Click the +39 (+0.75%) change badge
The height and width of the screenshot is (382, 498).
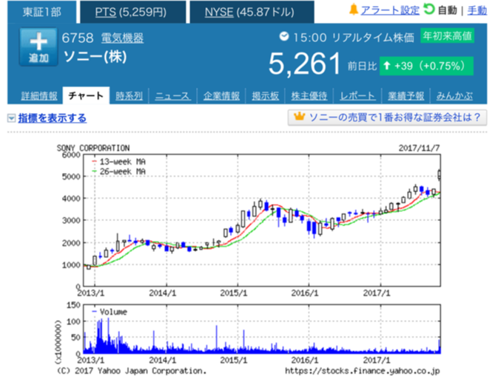pyautogui.click(x=426, y=66)
